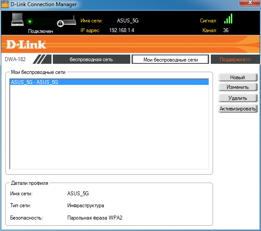Click empty area of the profiles list

coord(109,127)
